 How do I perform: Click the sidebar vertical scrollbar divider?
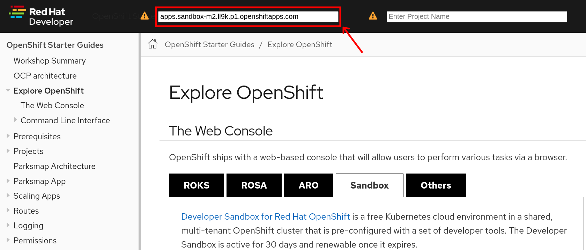click(x=140, y=141)
